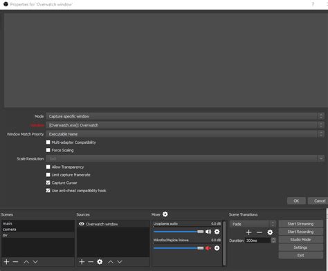
Task: Select the ov scene
Action: click(38, 235)
